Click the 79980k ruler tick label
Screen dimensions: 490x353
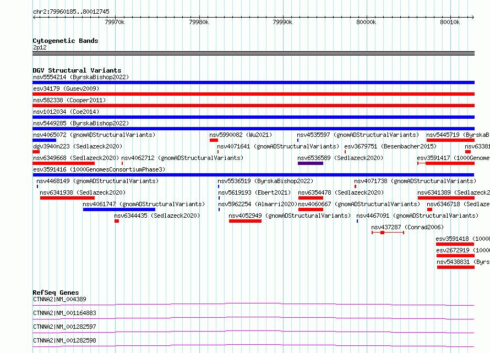(x=199, y=22)
